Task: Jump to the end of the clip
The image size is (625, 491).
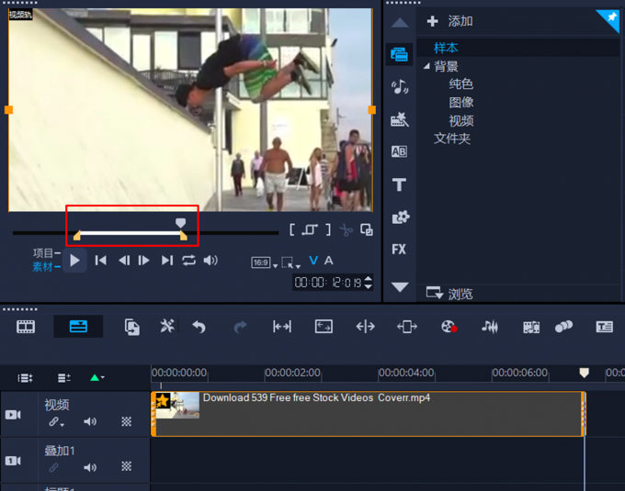Action: (167, 261)
